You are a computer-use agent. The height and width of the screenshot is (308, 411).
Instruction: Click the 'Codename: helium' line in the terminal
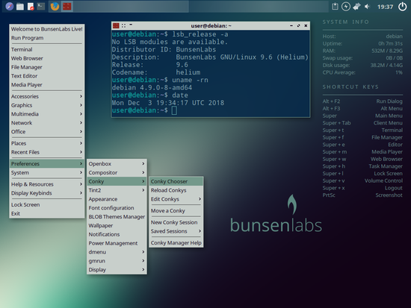(x=156, y=72)
